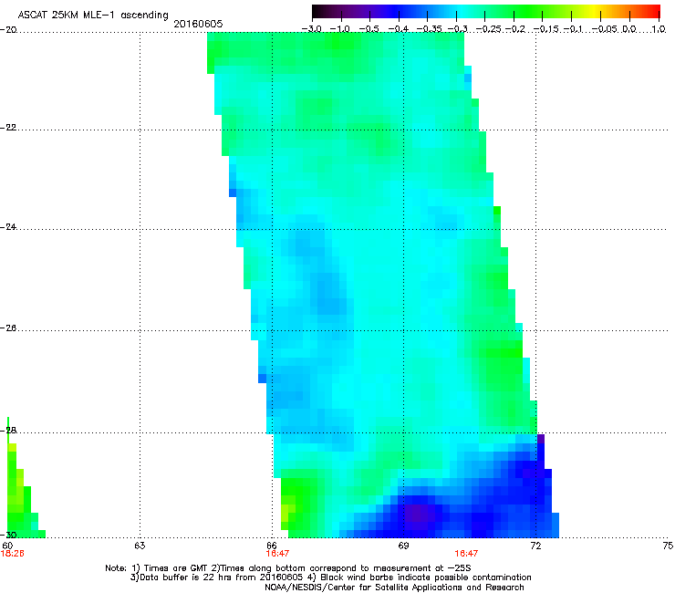Select the date label 20160605
The height and width of the screenshot is (593, 675).
198,24
